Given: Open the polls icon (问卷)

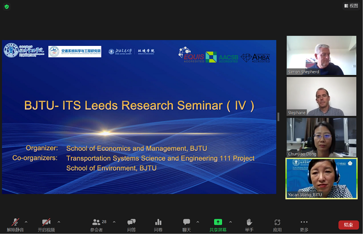Looking at the screenshot, I should pos(158,225).
